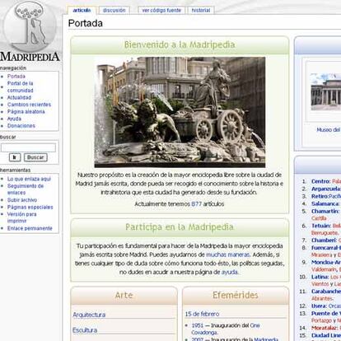Click the Museo del Prado thumbnail

coord(326,92)
